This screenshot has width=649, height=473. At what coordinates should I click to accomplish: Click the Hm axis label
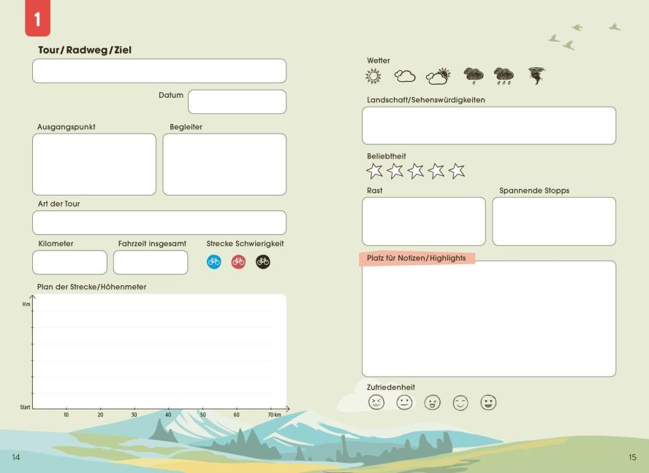click(x=26, y=304)
